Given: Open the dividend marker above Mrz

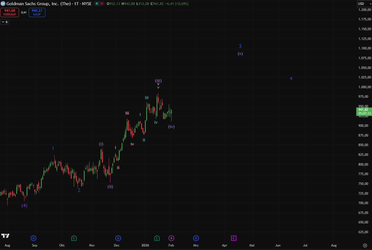Looking at the screenshot, I should 196,238.
